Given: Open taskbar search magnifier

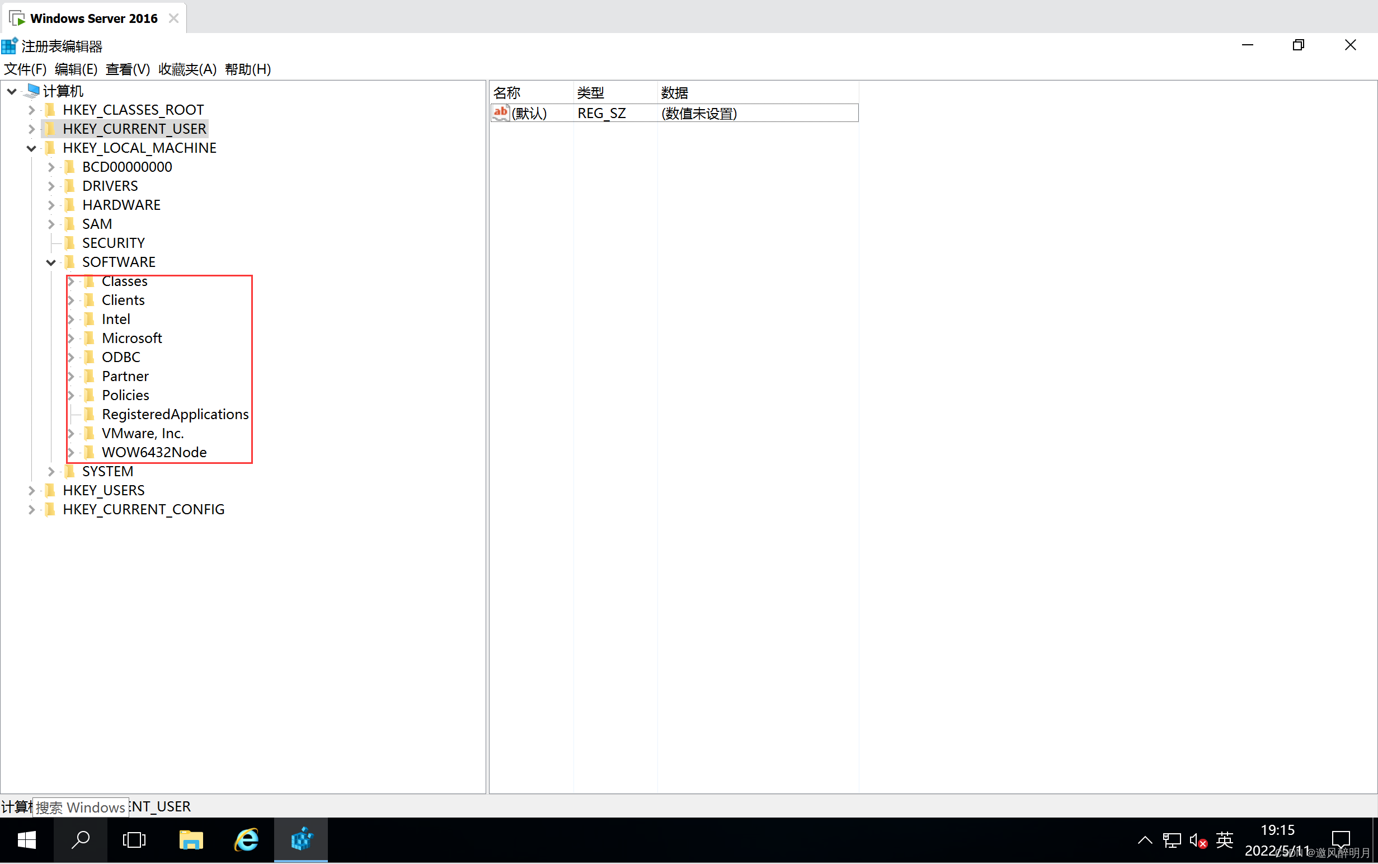Looking at the screenshot, I should 80,839.
